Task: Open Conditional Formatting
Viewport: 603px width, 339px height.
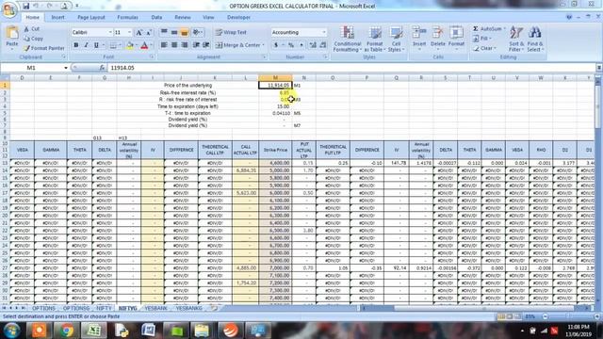Action: (x=347, y=39)
